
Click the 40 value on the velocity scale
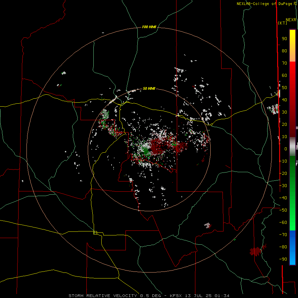click(x=284, y=100)
